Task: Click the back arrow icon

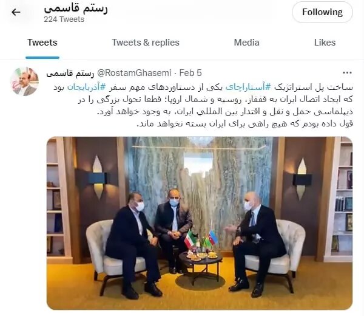Action: click(16, 12)
